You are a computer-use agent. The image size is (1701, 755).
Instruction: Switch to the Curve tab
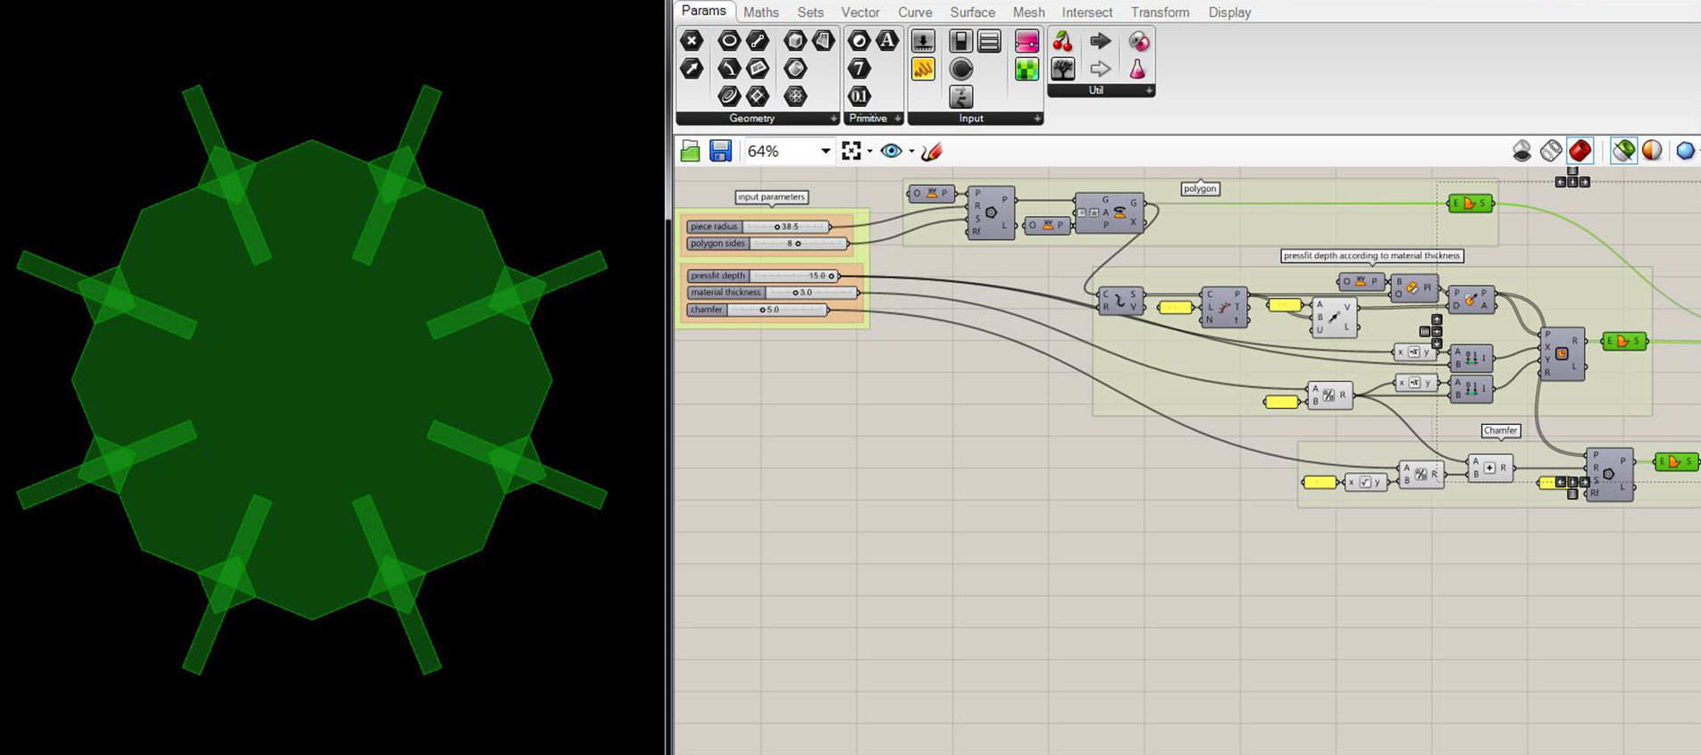(x=915, y=12)
